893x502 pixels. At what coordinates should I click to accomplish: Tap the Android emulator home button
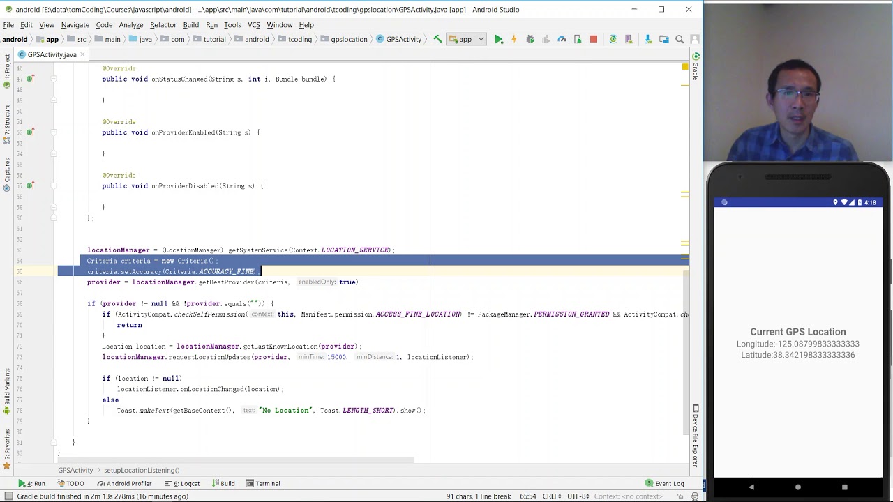click(x=798, y=487)
